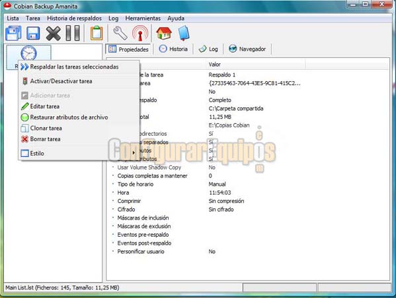
Task: Click the value C:\Carpeta compartida
Action: click(x=236, y=109)
